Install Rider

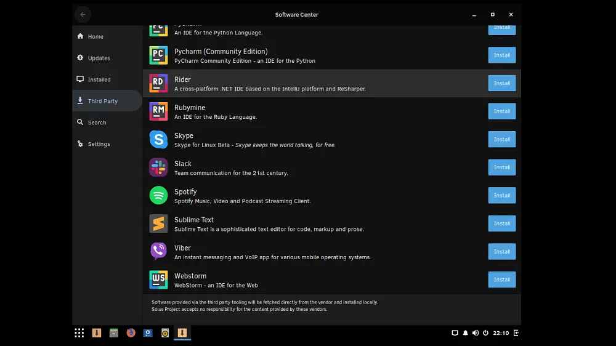coord(501,83)
